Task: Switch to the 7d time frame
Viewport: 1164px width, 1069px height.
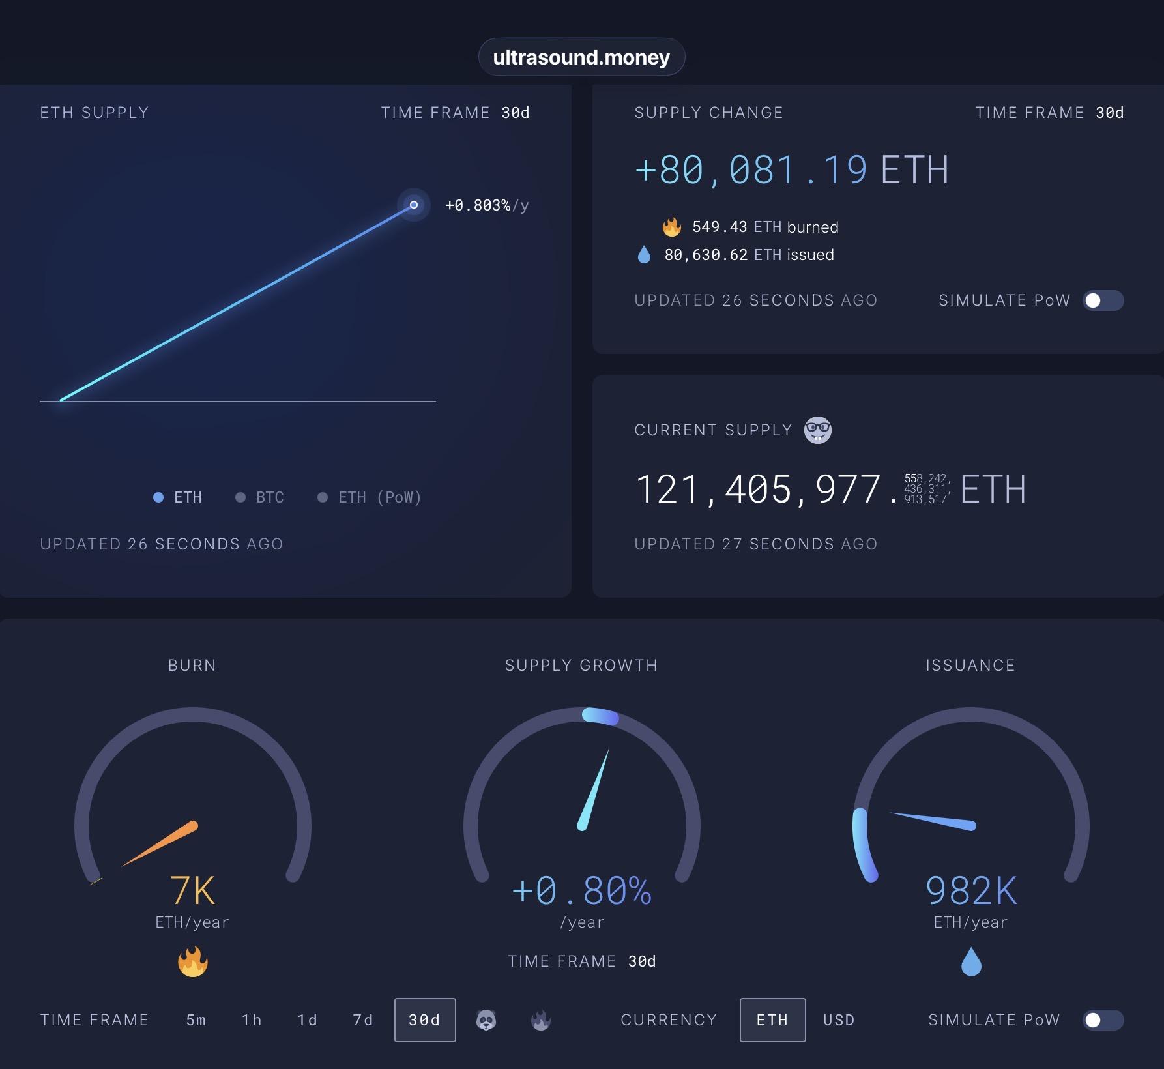Action: [363, 1020]
